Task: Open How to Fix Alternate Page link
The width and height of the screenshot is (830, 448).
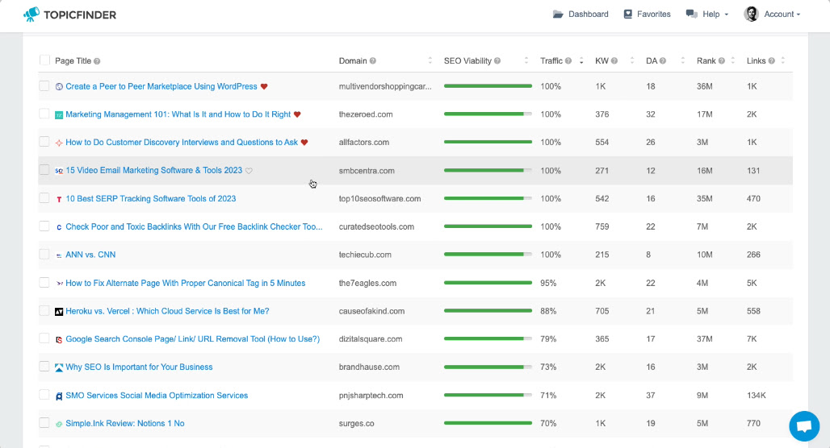Action: (185, 283)
